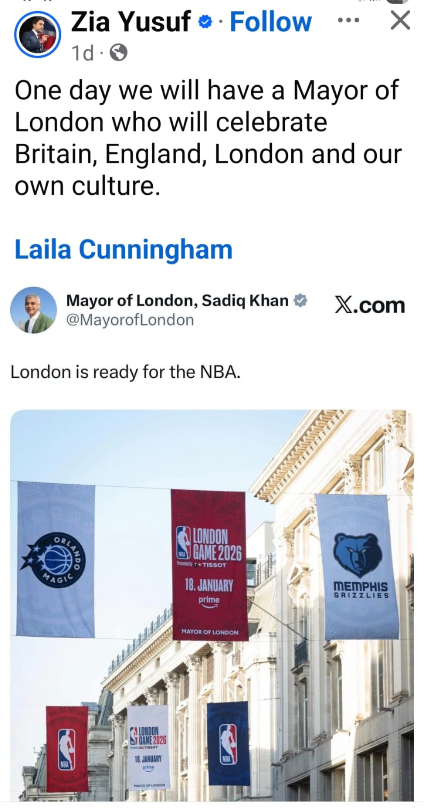The image size is (424, 809).
Task: Click Sadiq Khan's avatar in the embedded tweet
Action: pyautogui.click(x=33, y=310)
